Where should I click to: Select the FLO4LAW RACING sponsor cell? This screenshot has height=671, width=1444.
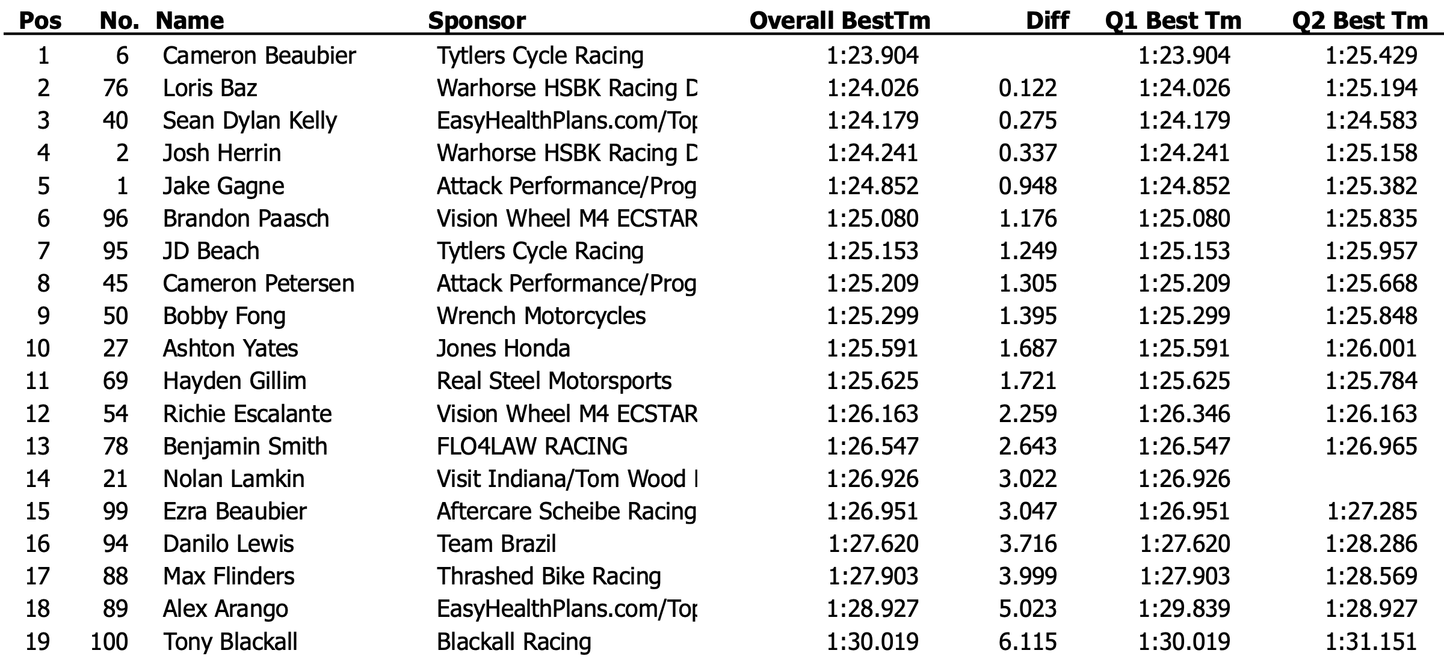(x=532, y=447)
